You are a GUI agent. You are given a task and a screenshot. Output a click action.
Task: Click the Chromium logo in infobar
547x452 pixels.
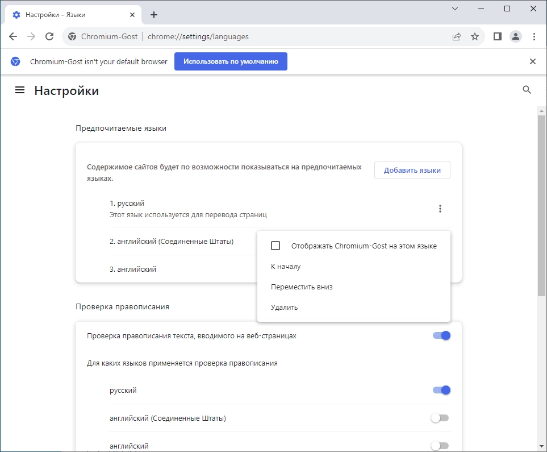pyautogui.click(x=15, y=61)
